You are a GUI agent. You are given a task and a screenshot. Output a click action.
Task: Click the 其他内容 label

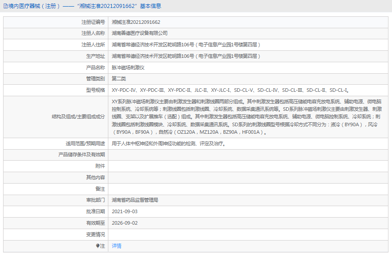click(x=96, y=177)
